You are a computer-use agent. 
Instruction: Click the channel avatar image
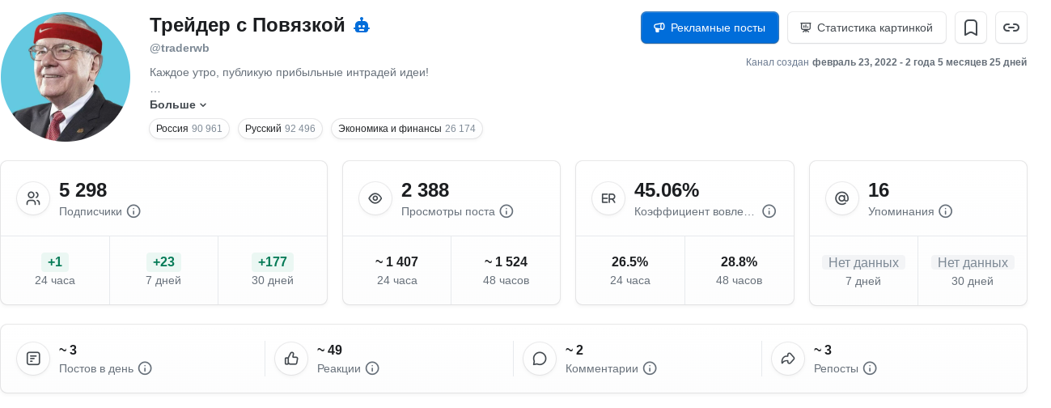point(66,77)
